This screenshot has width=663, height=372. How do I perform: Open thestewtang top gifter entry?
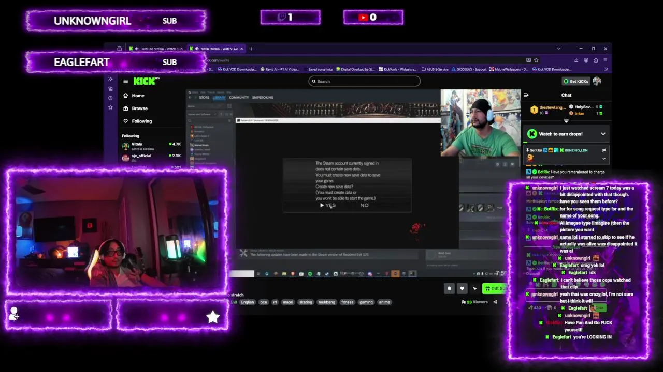point(548,110)
